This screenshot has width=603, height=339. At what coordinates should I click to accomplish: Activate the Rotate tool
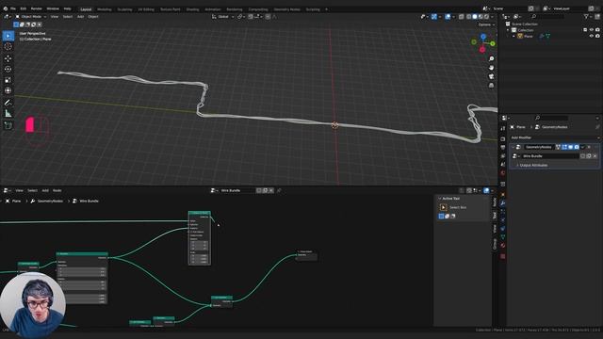coord(8,70)
